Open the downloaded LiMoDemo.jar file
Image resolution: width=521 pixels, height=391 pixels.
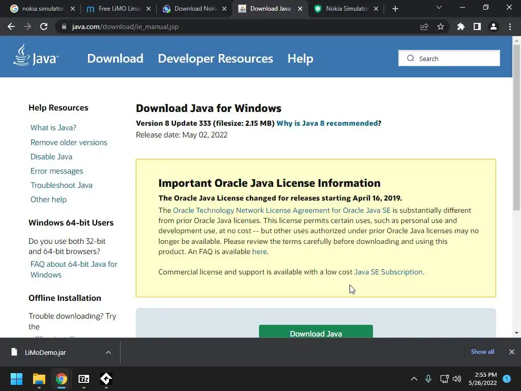click(45, 352)
